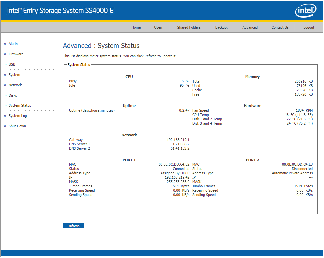Click the Fan Speed value 1834 RPM
324x258 pixels.
click(304, 110)
